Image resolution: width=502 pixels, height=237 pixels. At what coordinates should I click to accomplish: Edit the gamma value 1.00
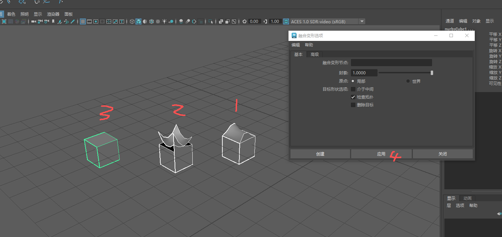click(275, 21)
